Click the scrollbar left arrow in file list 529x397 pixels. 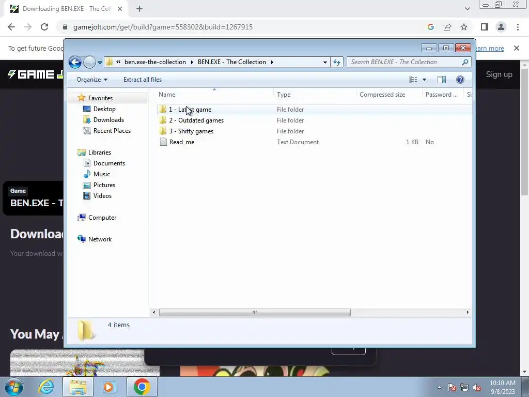click(154, 313)
